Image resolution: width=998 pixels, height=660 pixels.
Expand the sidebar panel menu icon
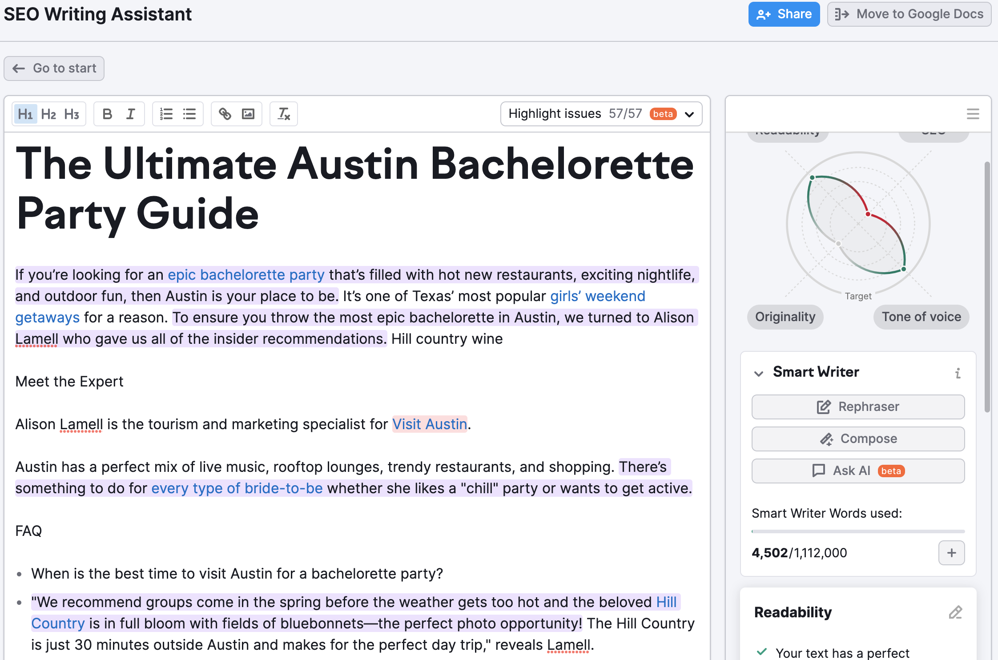973,114
